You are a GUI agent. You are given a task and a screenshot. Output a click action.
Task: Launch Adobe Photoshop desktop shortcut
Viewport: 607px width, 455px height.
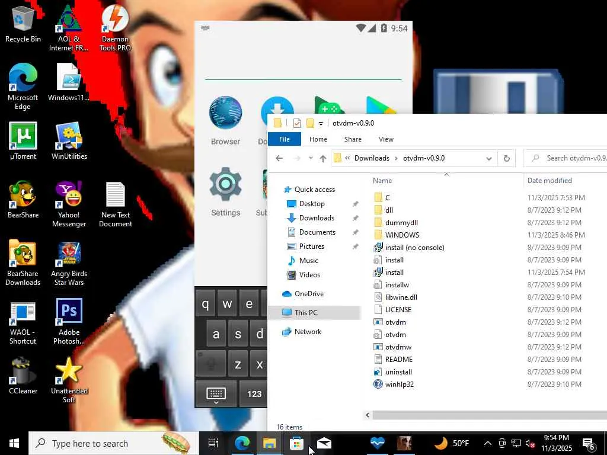point(69,321)
